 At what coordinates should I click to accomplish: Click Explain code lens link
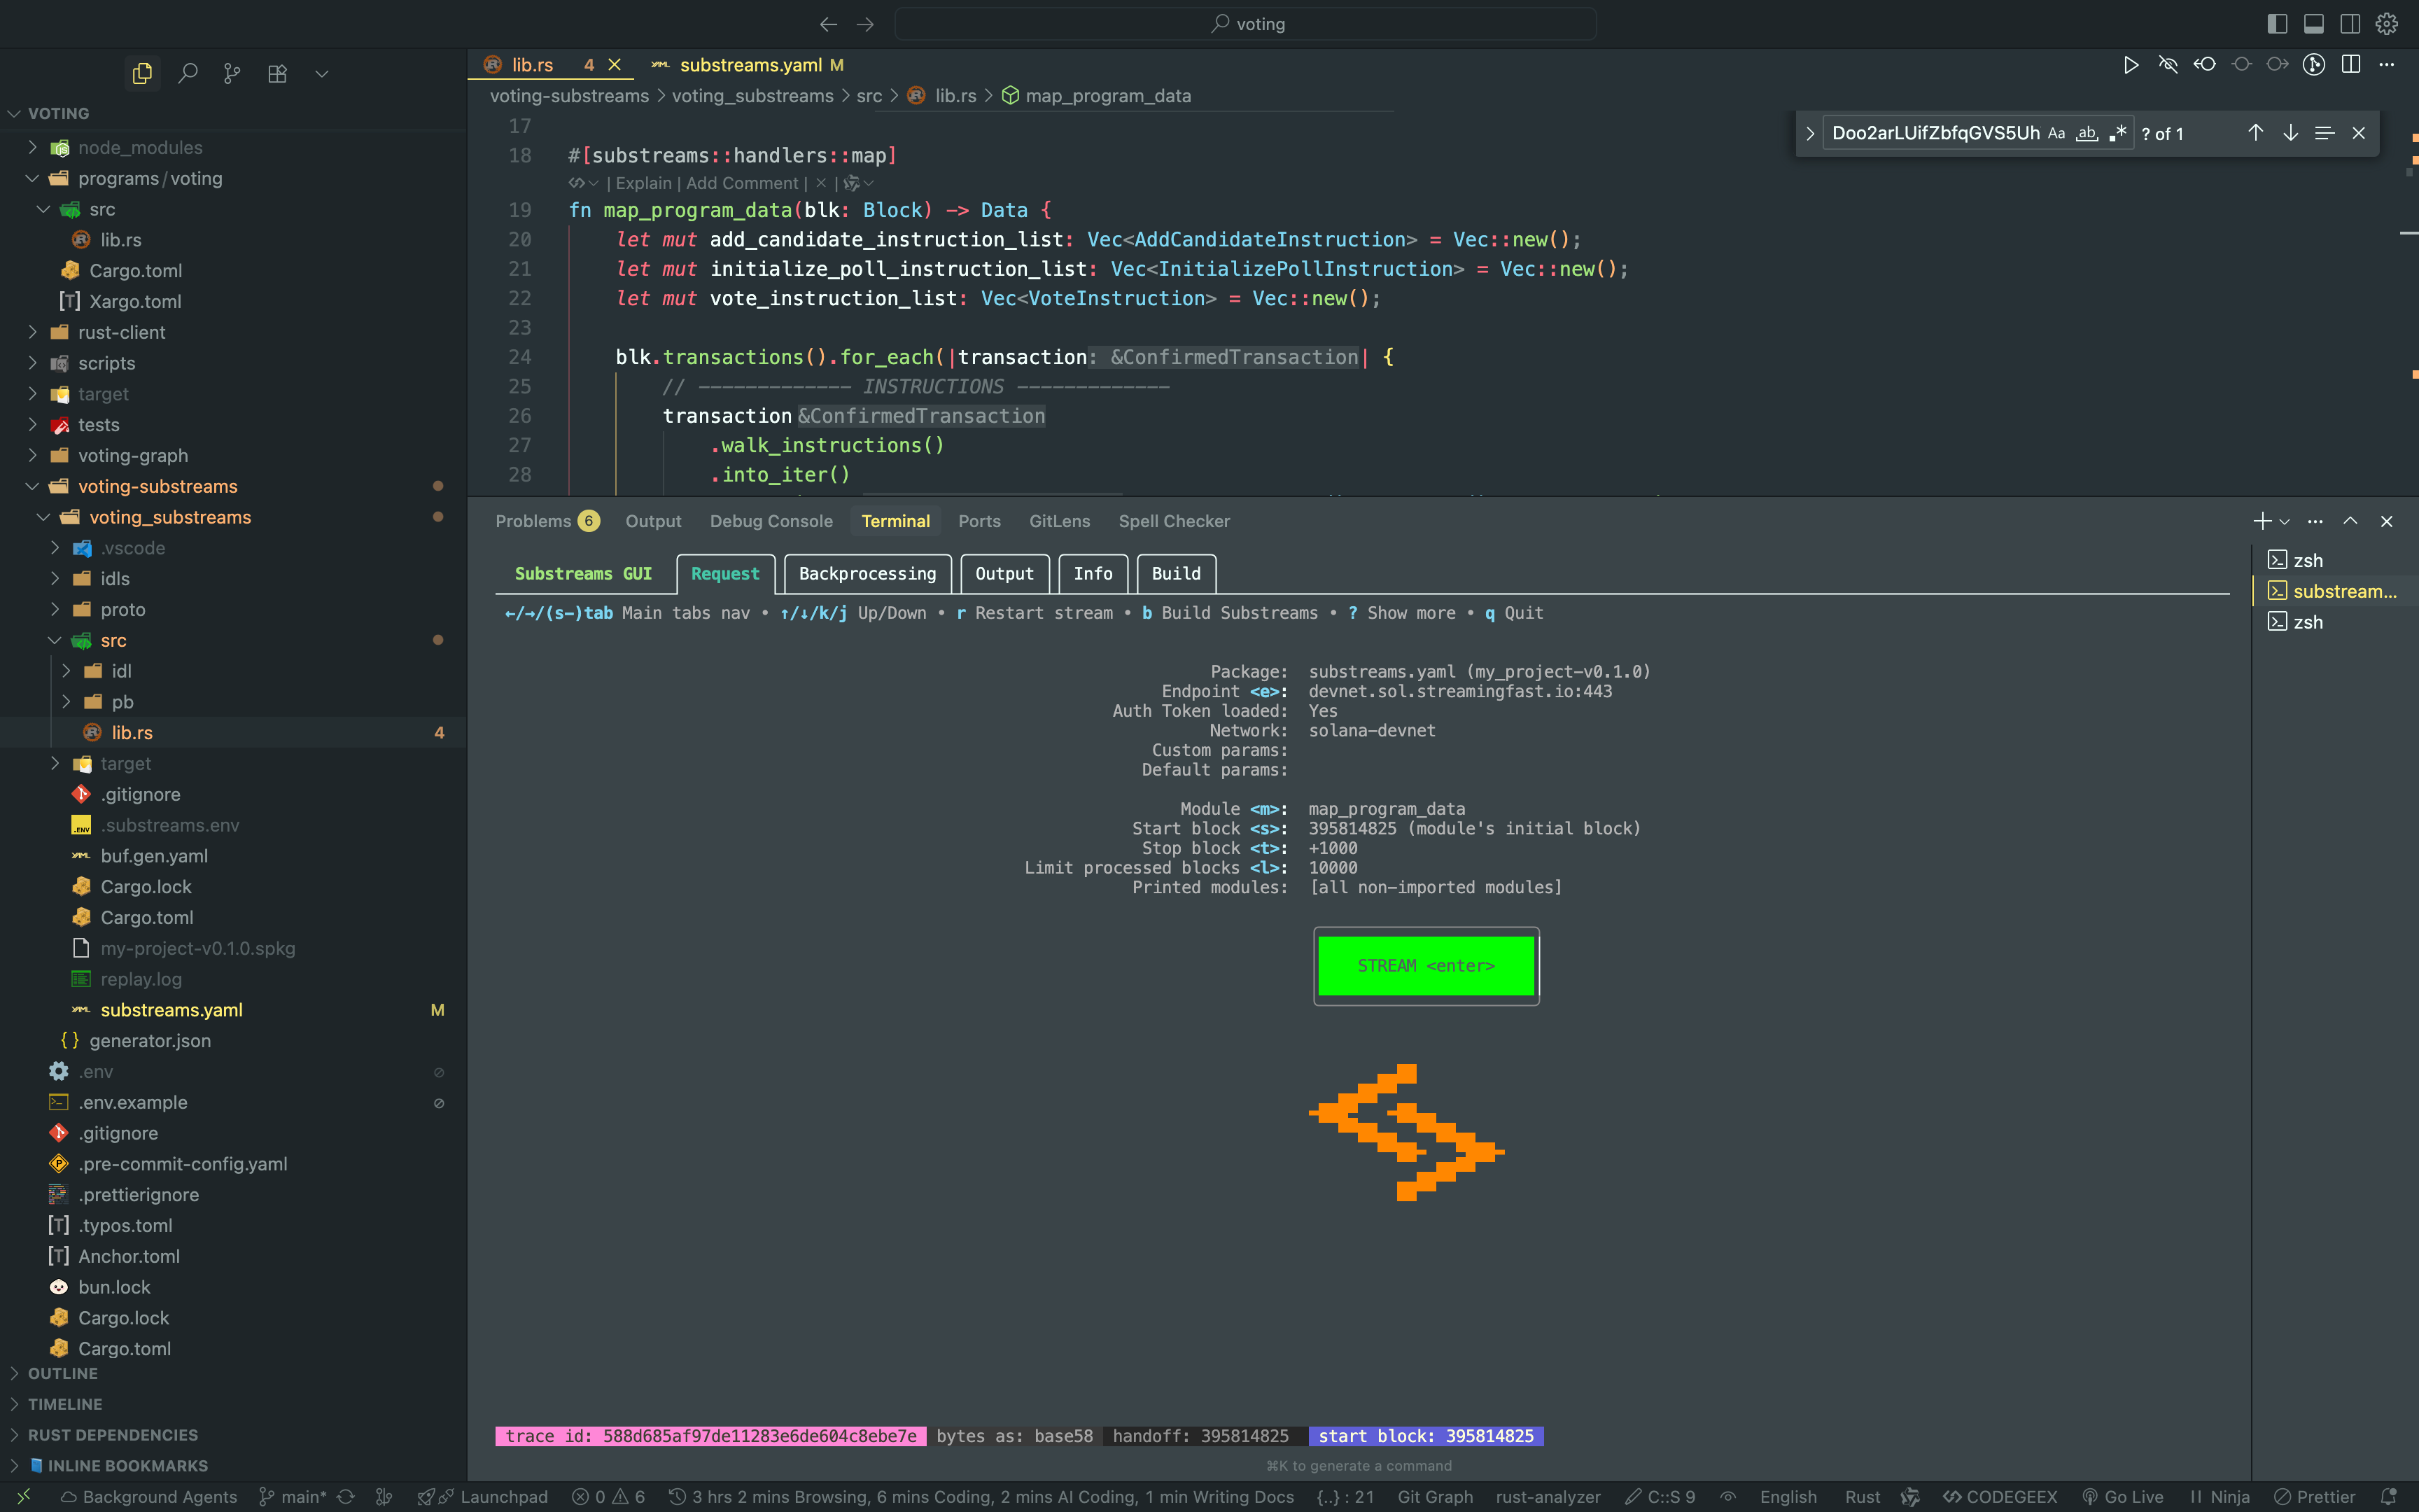click(x=644, y=183)
